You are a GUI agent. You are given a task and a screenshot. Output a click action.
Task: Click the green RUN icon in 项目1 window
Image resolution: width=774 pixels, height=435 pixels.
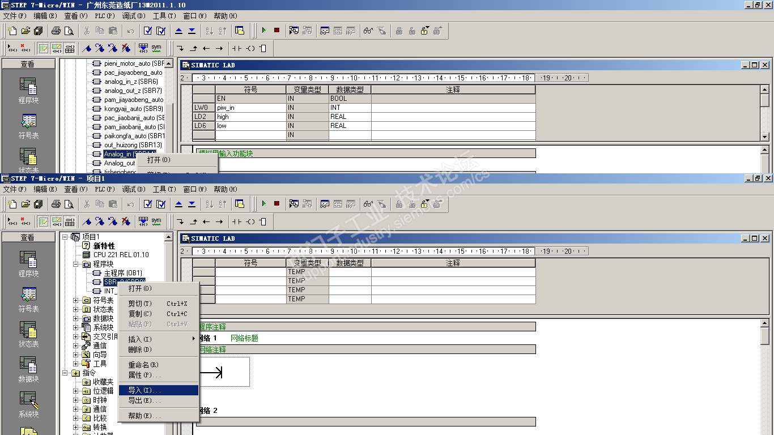click(x=263, y=204)
